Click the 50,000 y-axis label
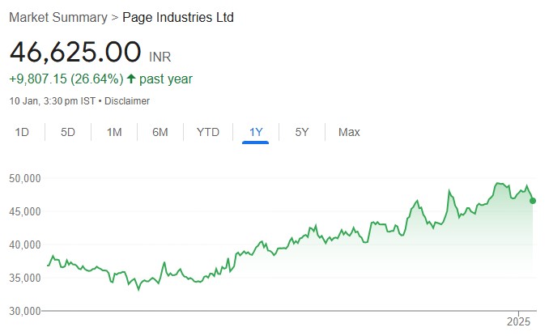 click(26, 178)
